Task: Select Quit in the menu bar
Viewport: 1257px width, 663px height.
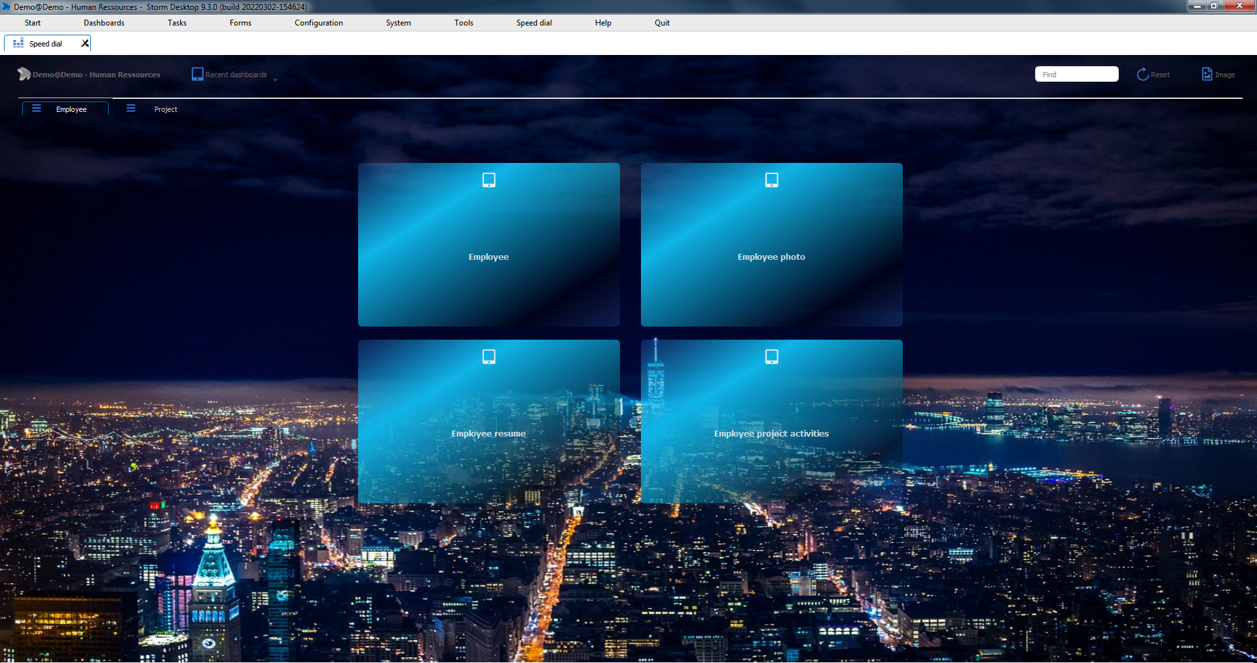Action: point(662,23)
